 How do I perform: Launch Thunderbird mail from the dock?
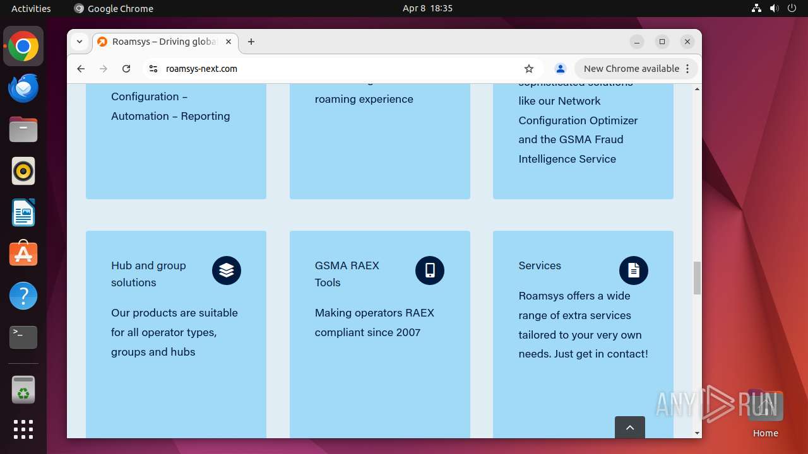point(23,88)
